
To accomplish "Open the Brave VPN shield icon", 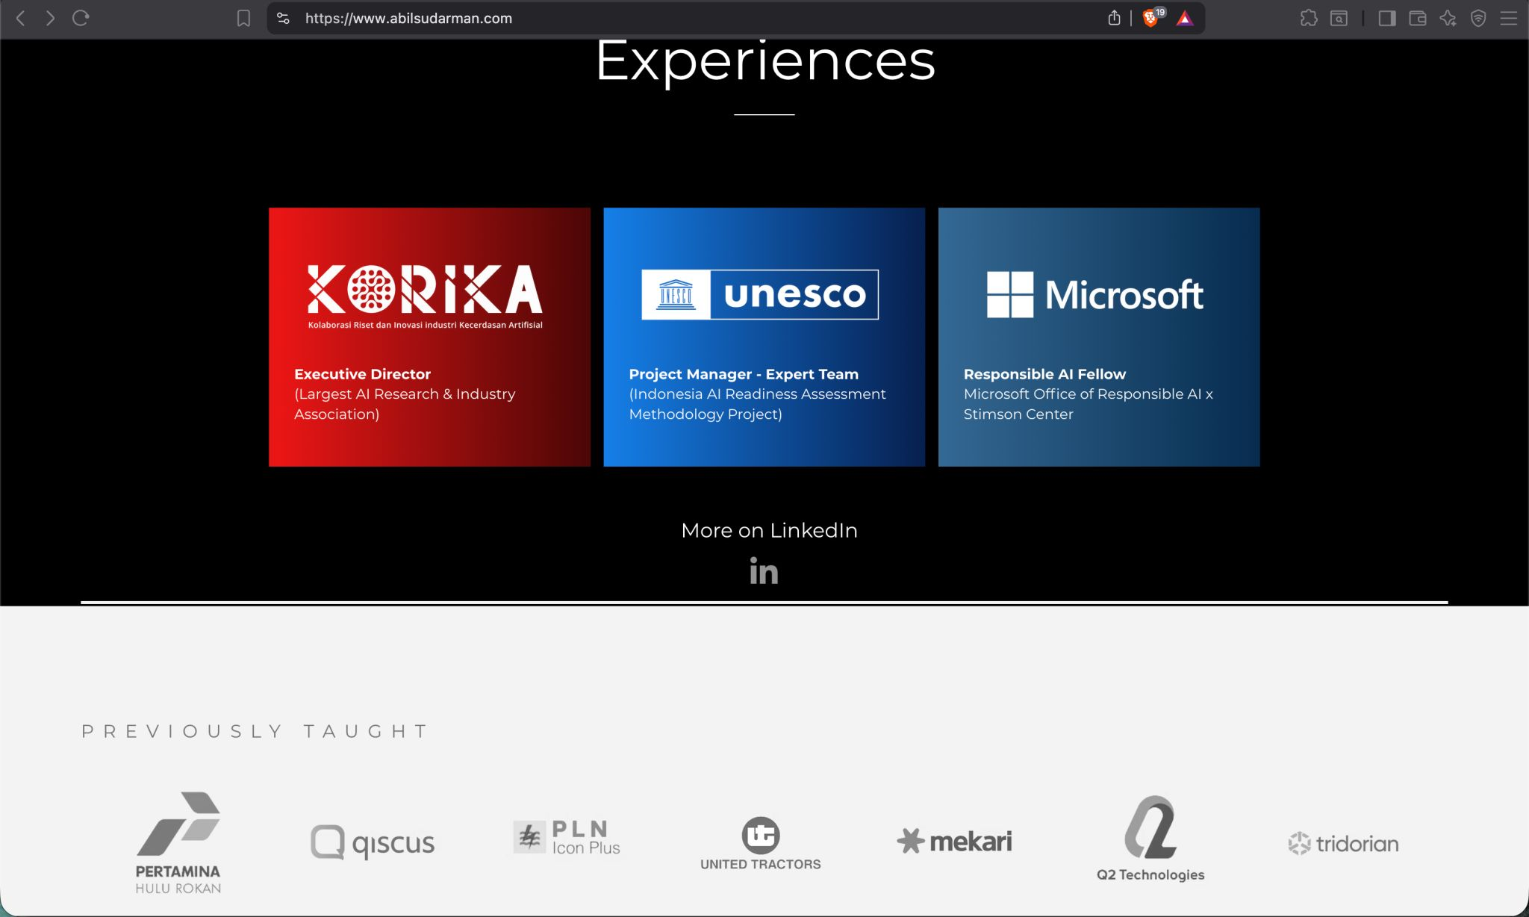I will click(1478, 19).
